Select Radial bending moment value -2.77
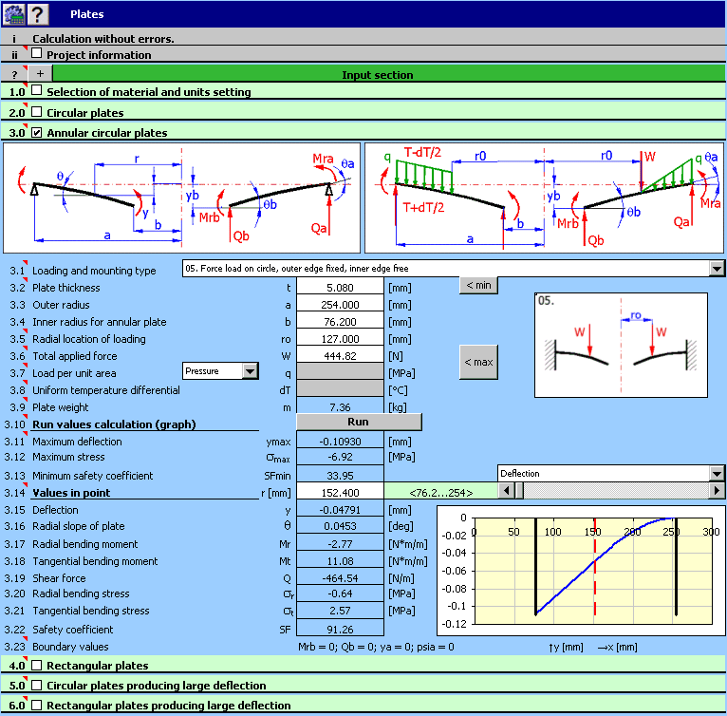The image size is (727, 716). point(340,544)
